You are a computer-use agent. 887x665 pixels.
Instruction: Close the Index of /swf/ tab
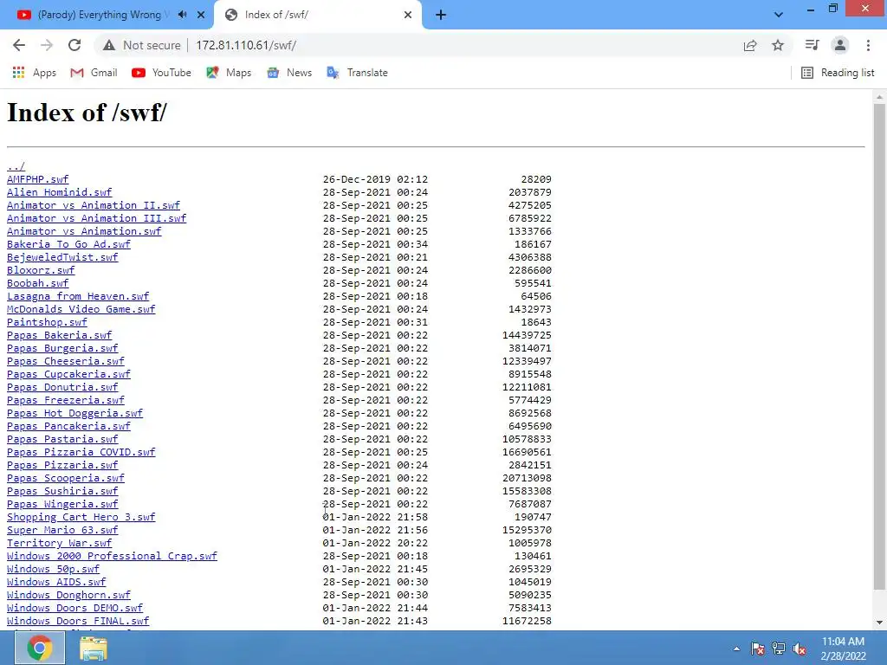coord(408,15)
